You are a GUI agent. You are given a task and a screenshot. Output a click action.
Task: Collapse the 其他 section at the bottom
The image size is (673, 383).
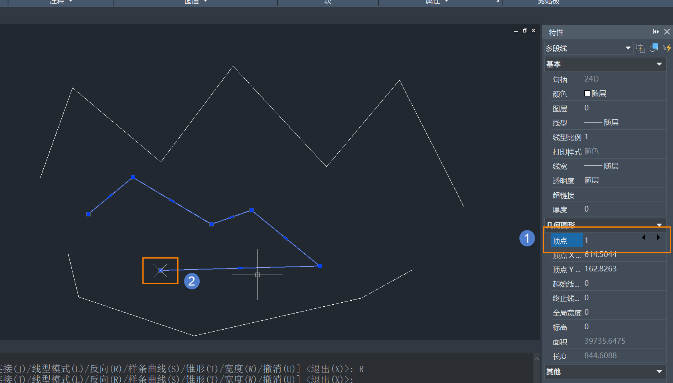click(x=659, y=372)
